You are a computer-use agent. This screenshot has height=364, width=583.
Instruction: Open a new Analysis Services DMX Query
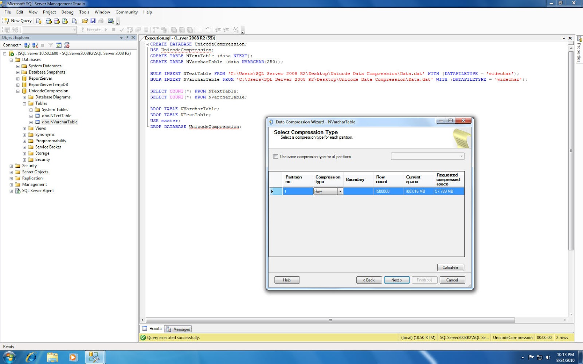point(57,21)
